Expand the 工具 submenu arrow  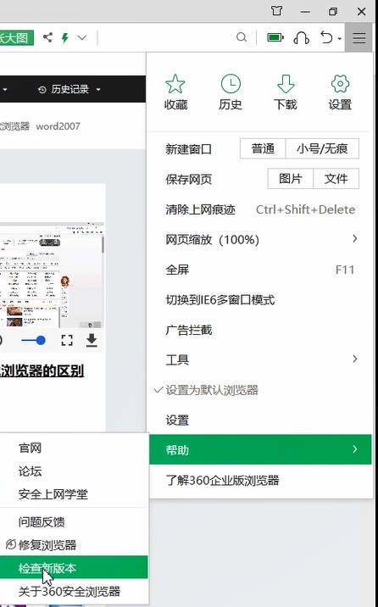point(354,359)
